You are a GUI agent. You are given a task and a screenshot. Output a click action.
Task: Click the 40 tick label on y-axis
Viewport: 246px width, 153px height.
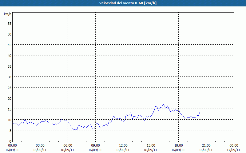(x=9, y=55)
